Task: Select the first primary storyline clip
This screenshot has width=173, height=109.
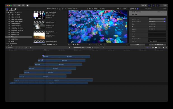Action: coord(29,83)
